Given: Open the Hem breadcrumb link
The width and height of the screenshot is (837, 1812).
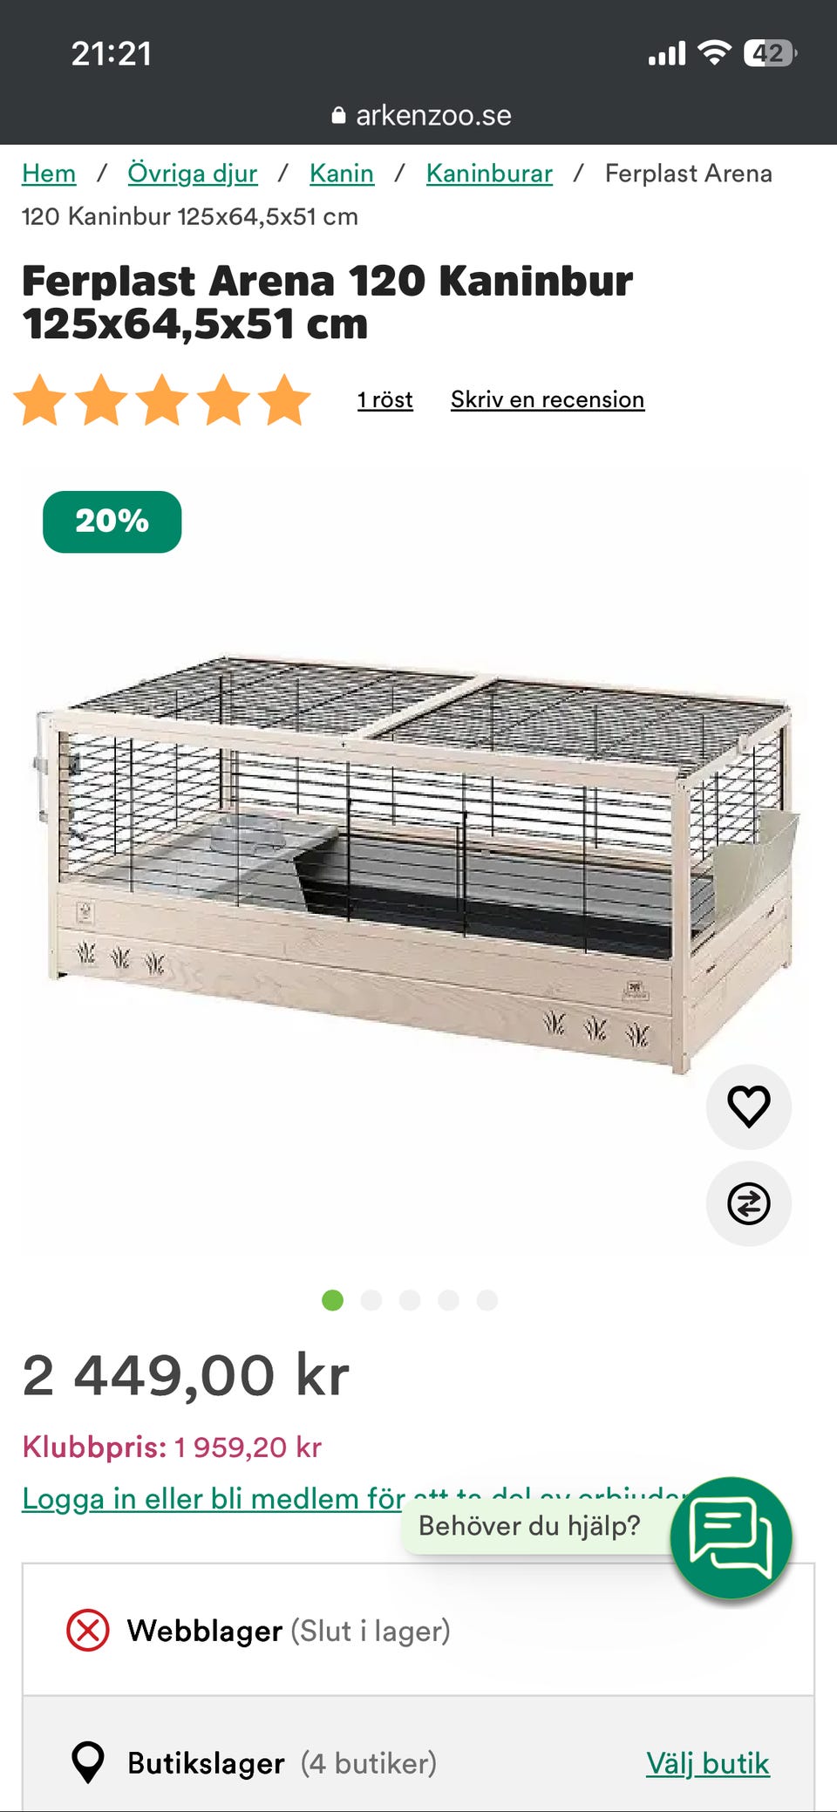Looking at the screenshot, I should click(49, 174).
